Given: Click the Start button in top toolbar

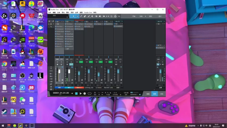Looking at the screenshot, I should (134, 16).
